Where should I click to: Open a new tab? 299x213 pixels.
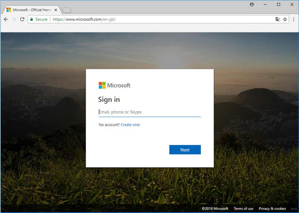pos(66,10)
